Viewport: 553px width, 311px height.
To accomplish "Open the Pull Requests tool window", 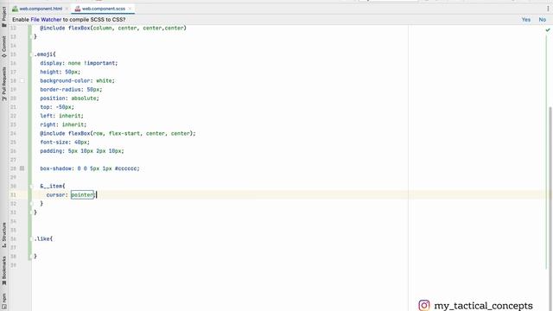I will click(3, 84).
